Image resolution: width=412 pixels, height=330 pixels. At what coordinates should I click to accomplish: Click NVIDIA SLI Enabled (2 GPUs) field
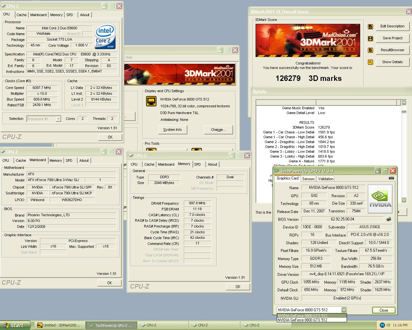click(347, 298)
